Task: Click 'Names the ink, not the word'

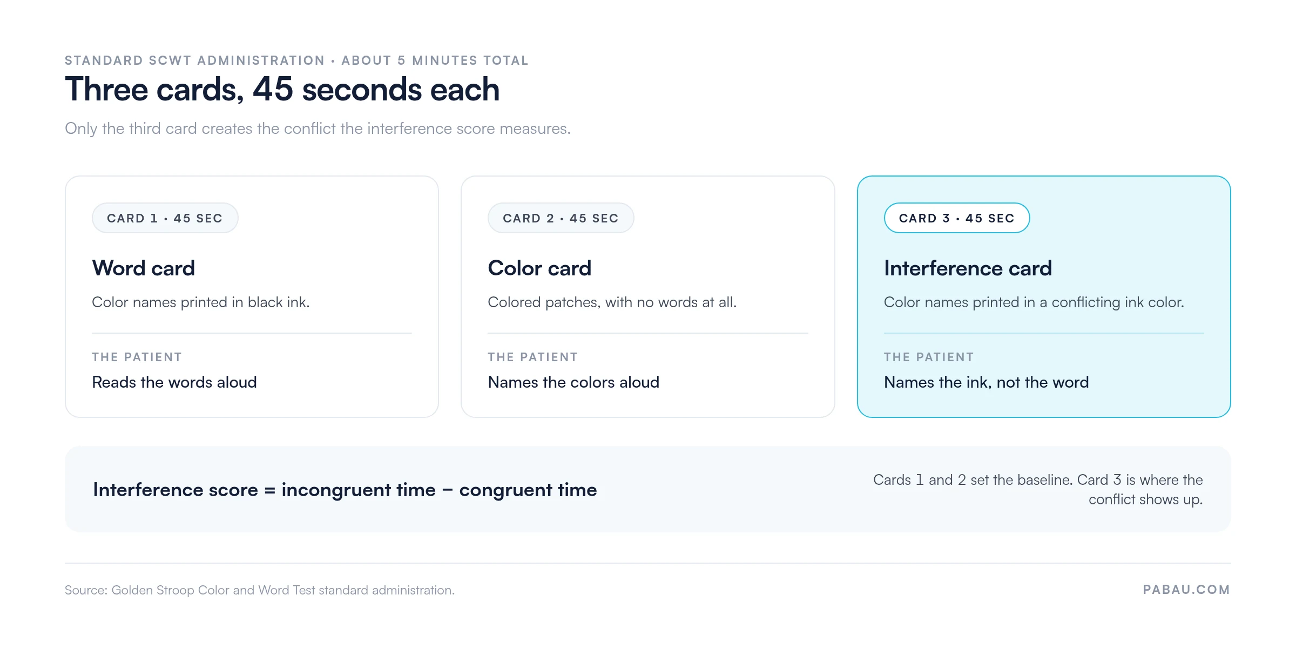Action: coord(986,382)
